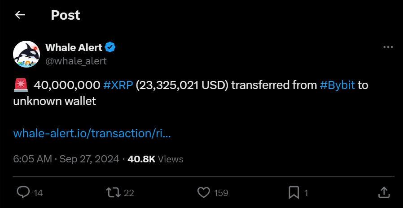Click the reply count 14
403x208 pixels.
pos(38,193)
